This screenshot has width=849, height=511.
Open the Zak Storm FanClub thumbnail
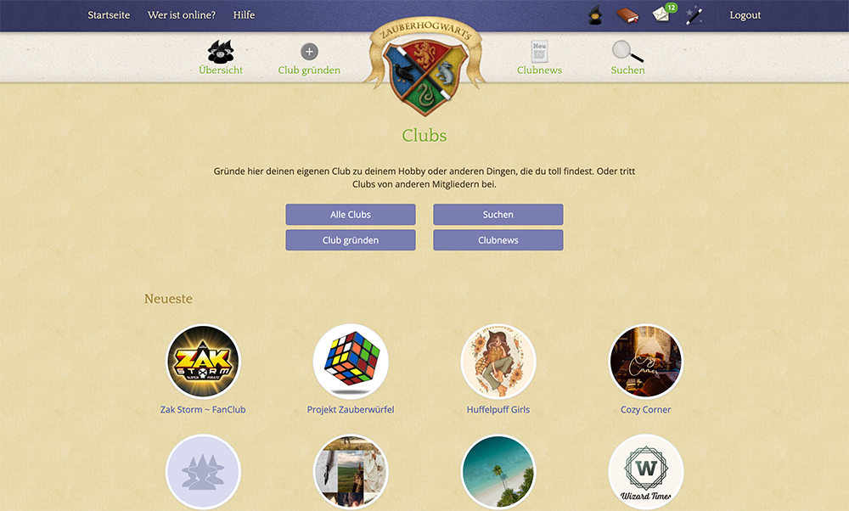[203, 362]
